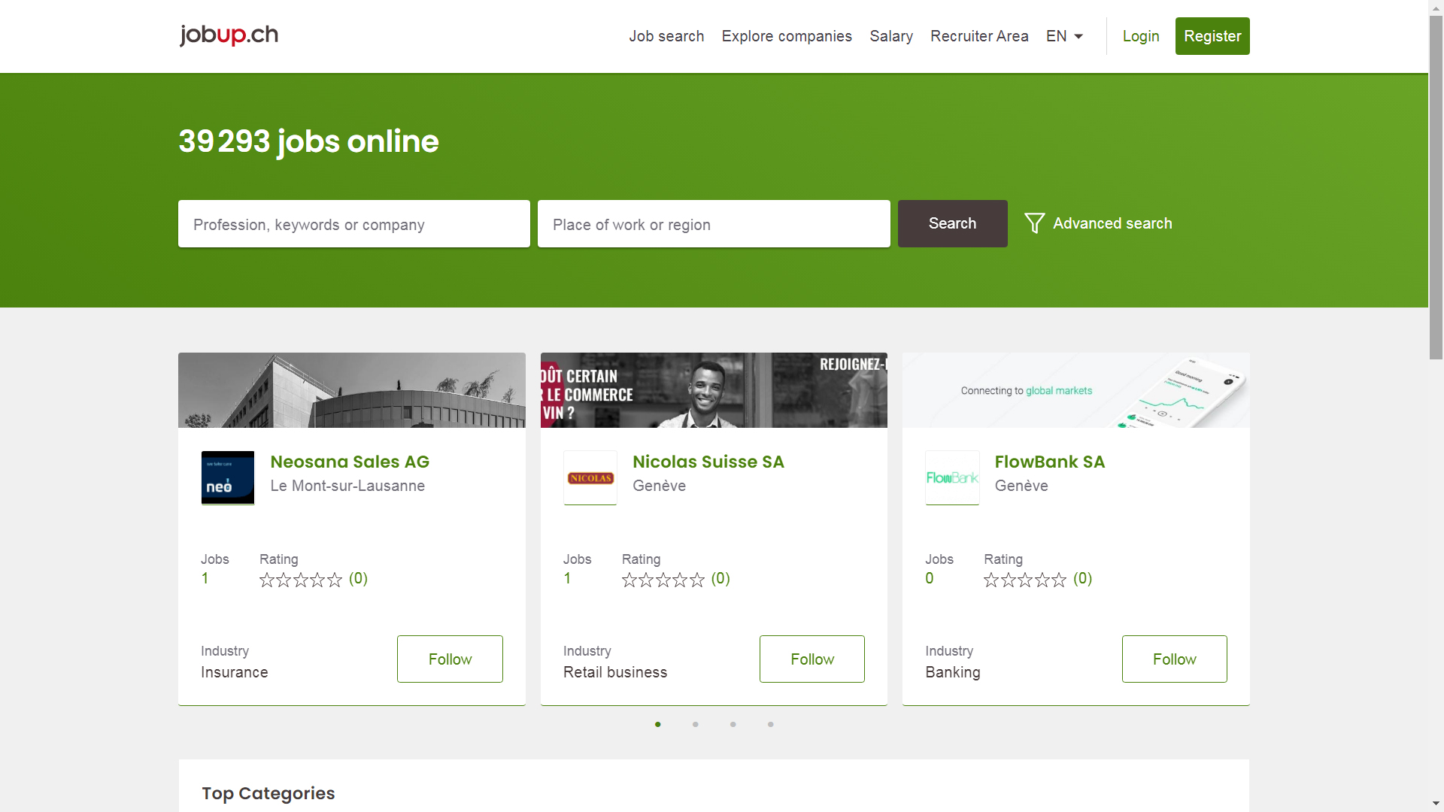Click Neosana Sales AG jobs count 1

[x=205, y=579]
